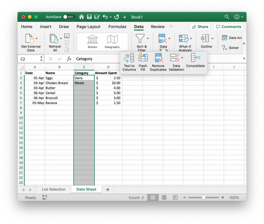Viewport: 264px width, 224px height.
Task: Select the Geography data type
Action: coord(112,42)
